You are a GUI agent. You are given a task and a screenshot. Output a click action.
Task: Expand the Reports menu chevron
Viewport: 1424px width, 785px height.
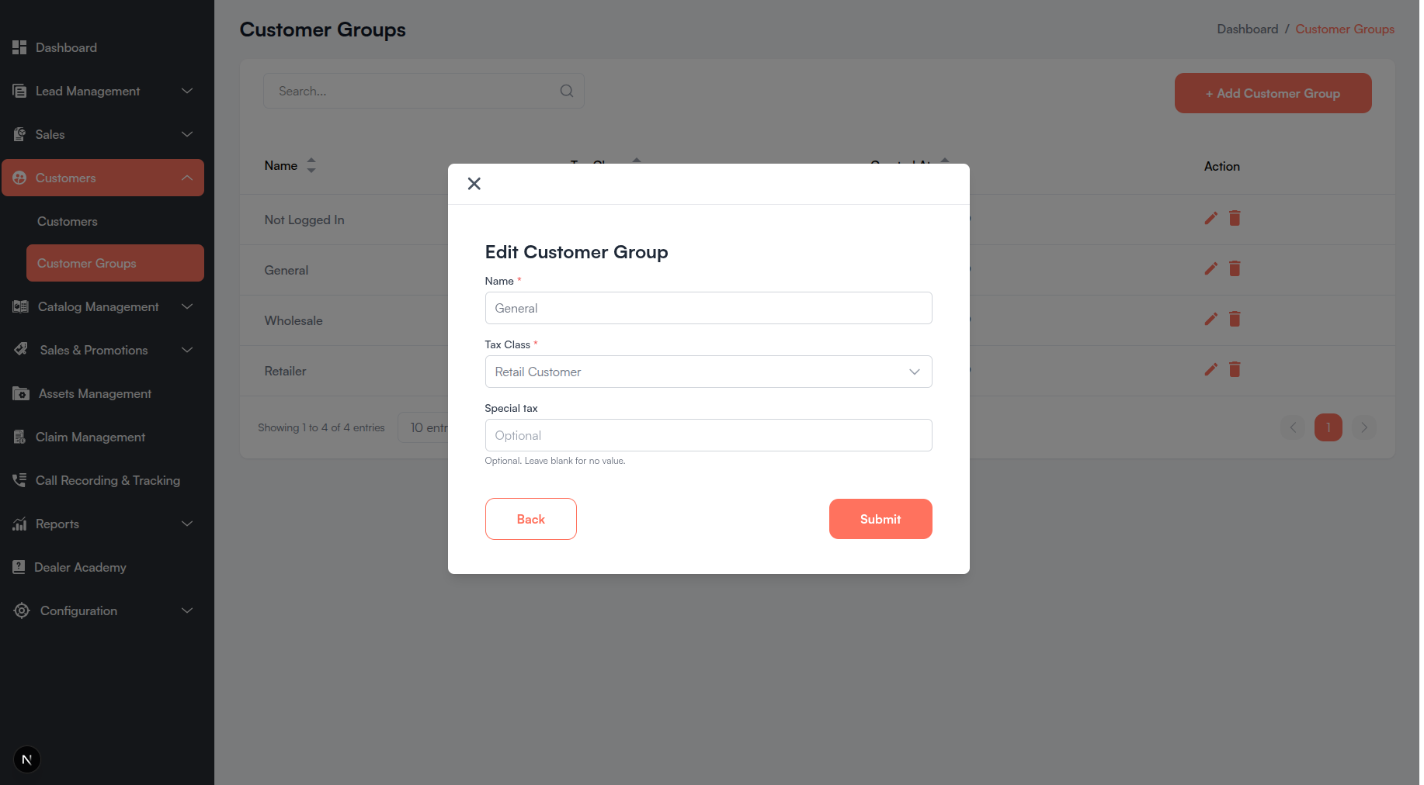pyautogui.click(x=187, y=524)
